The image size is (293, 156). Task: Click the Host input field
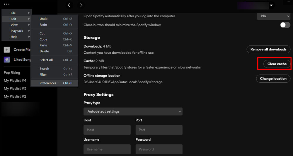pyautogui.click(x=107, y=130)
